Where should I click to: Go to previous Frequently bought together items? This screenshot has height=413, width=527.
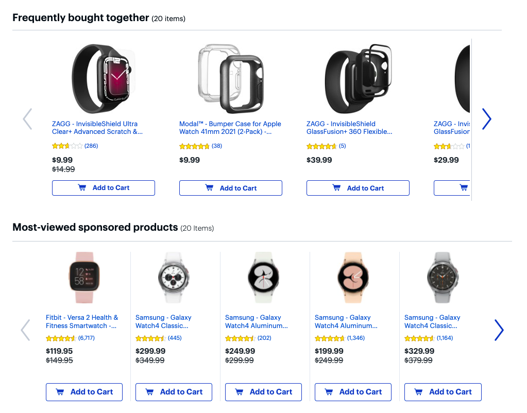[x=27, y=119]
